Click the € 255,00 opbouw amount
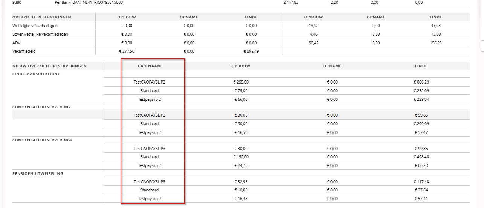Viewport: 484px width, 208px height. (241, 82)
